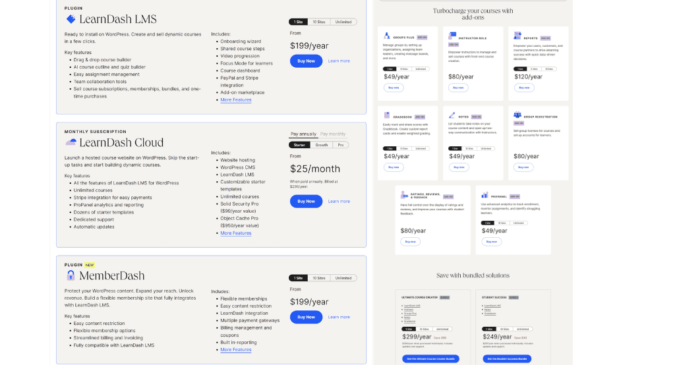Choose Growth plan for LearnDash Cloud

(x=322, y=145)
